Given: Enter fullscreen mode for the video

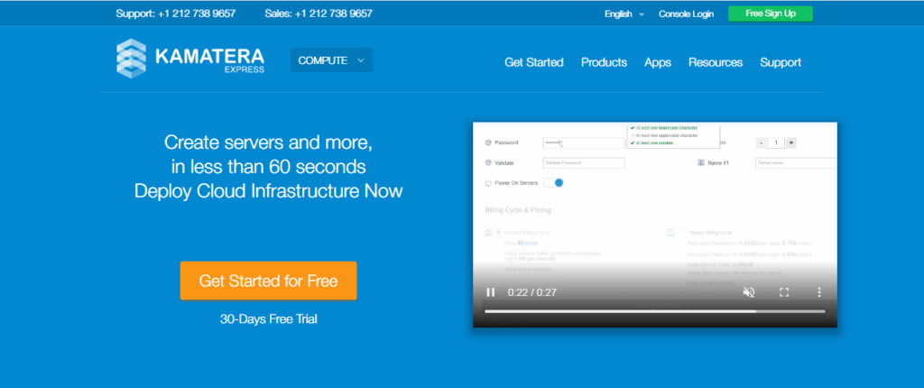Looking at the screenshot, I should point(784,291).
